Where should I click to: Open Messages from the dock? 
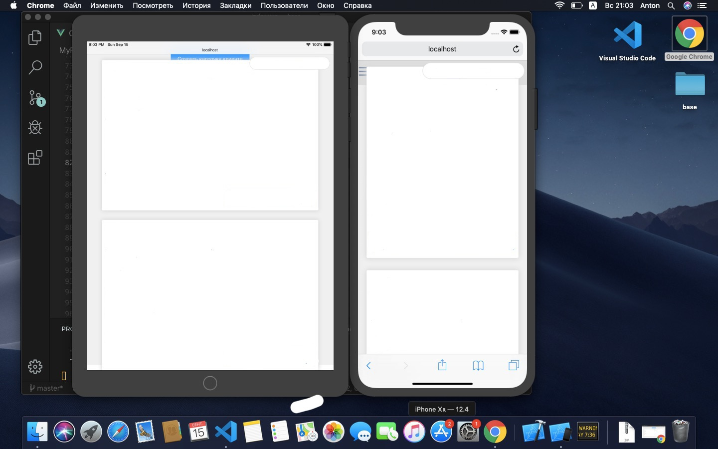click(360, 432)
